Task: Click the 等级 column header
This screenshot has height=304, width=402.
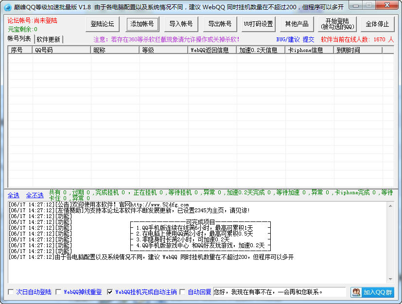Action: point(163,50)
